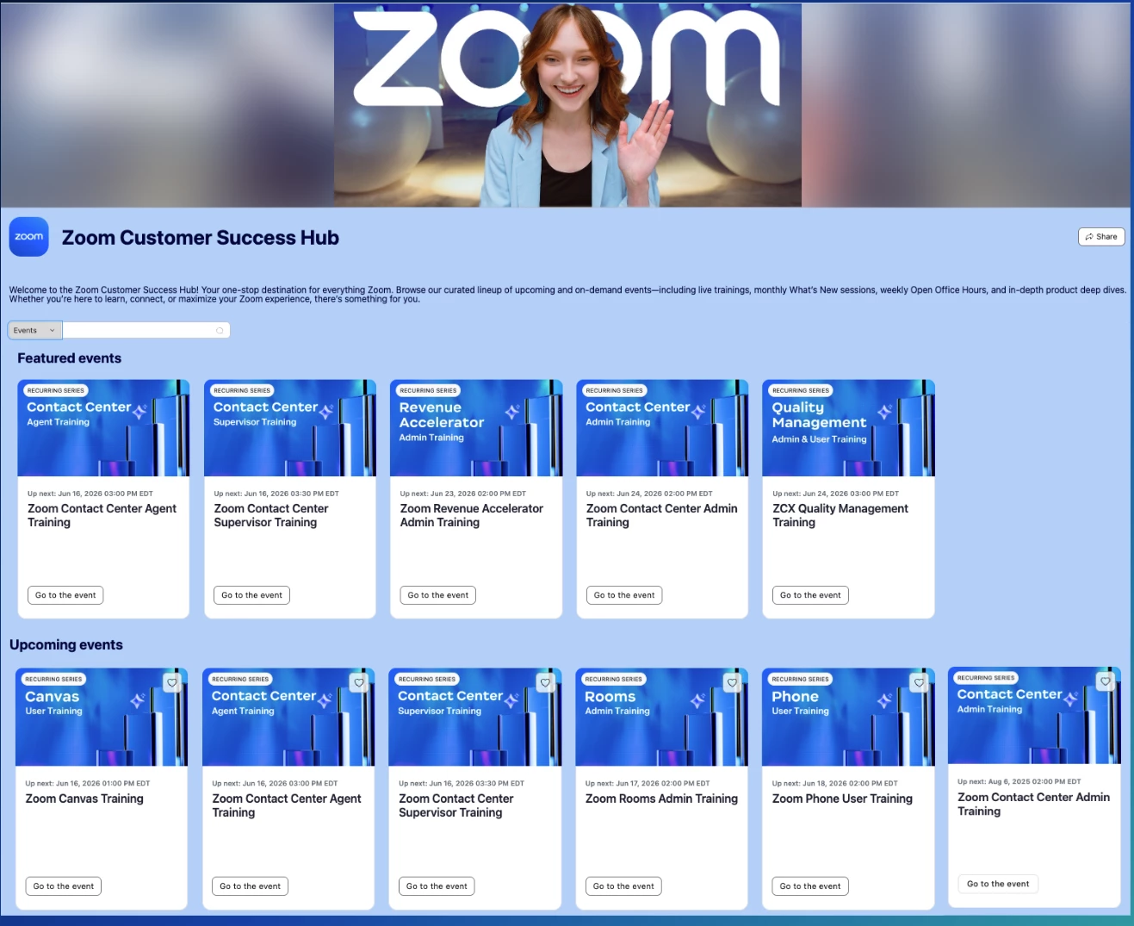Go to the featured Contact Center Agent Training event

point(65,595)
